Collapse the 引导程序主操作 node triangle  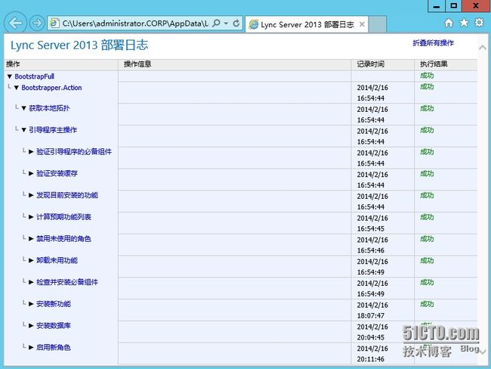pos(24,130)
